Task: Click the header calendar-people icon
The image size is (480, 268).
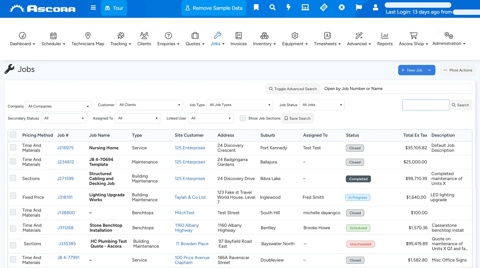Action: [x=305, y=7]
